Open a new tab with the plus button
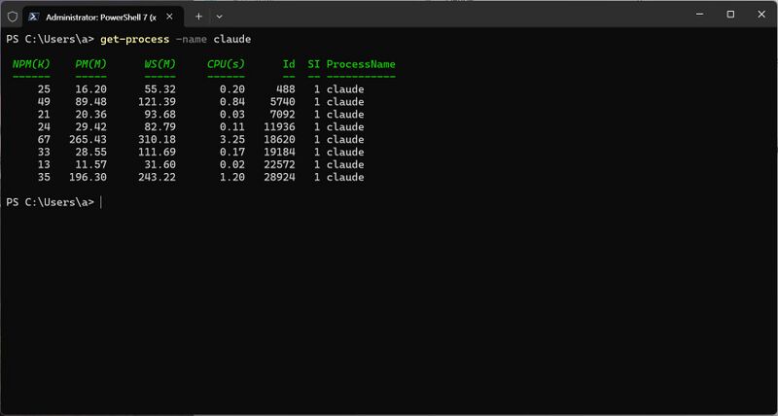The width and height of the screenshot is (778, 416). pyautogui.click(x=198, y=17)
